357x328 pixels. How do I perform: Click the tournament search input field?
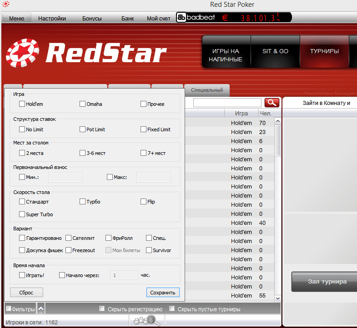point(227,103)
